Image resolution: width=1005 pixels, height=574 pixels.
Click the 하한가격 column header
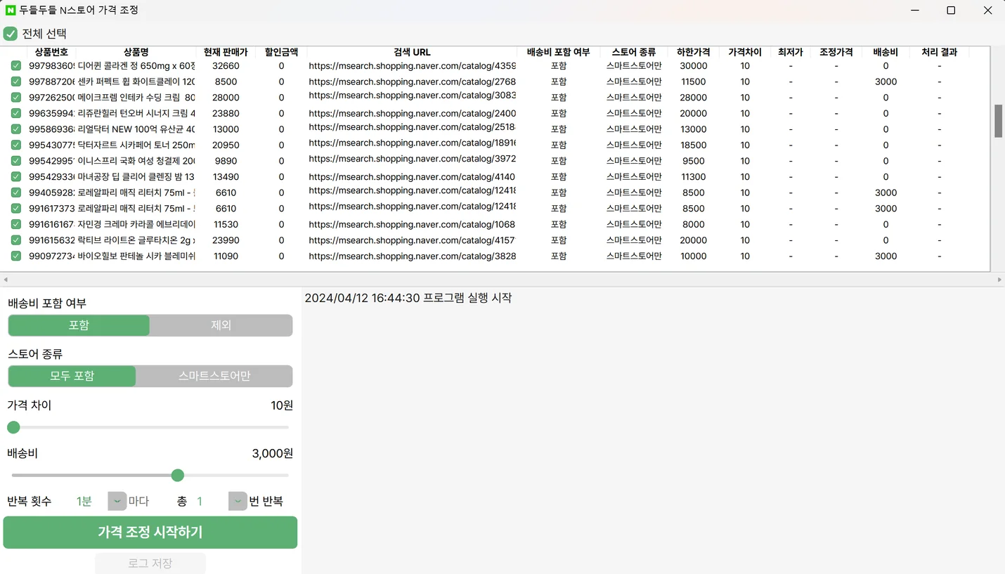[693, 52]
